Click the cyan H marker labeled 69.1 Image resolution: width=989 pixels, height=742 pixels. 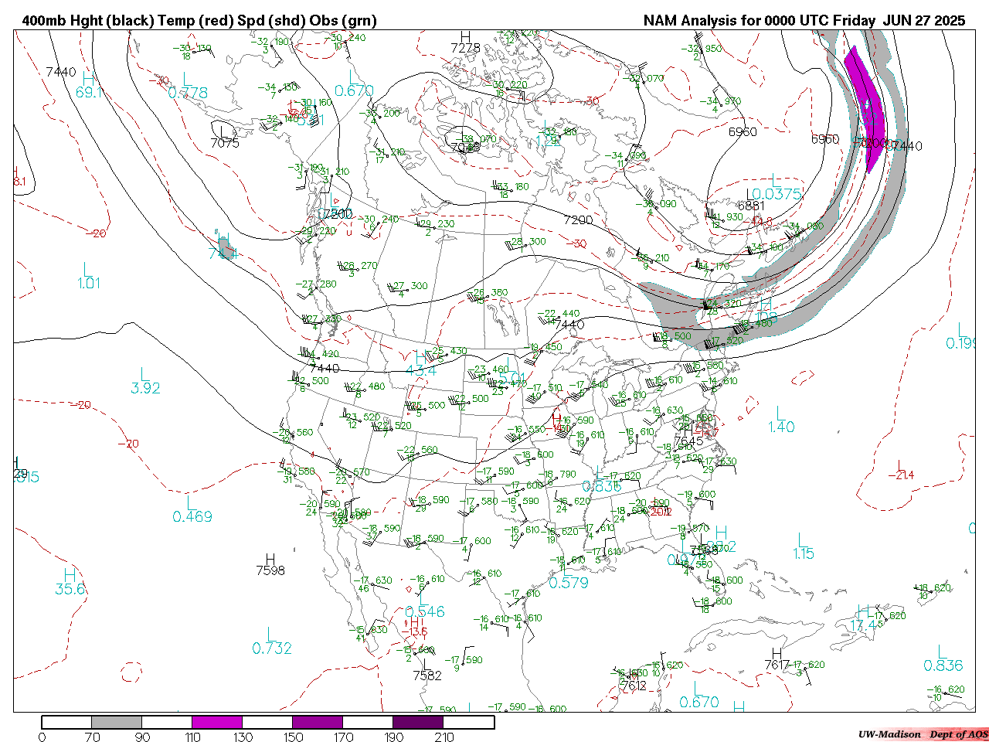pos(89,79)
